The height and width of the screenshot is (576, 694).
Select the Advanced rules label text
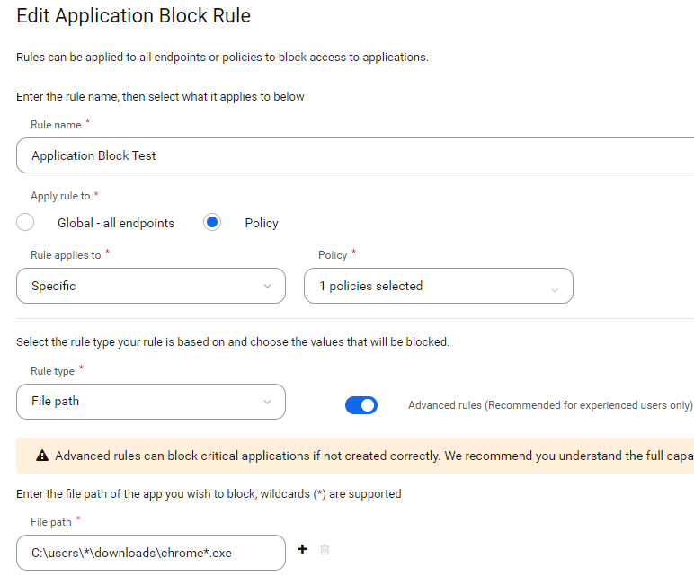550,405
